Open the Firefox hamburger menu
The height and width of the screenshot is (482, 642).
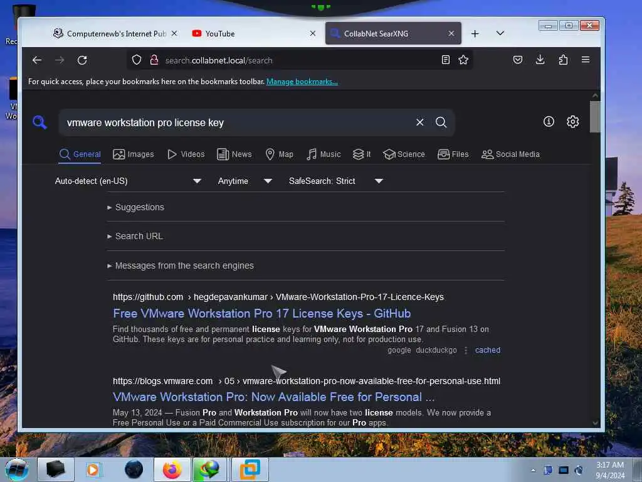[586, 60]
